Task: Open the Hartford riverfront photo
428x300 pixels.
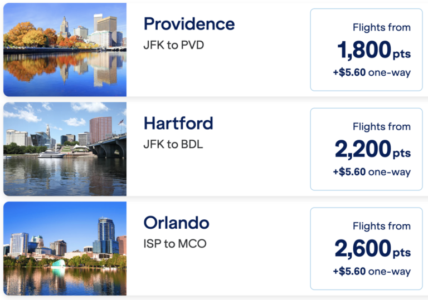Action: (x=65, y=149)
